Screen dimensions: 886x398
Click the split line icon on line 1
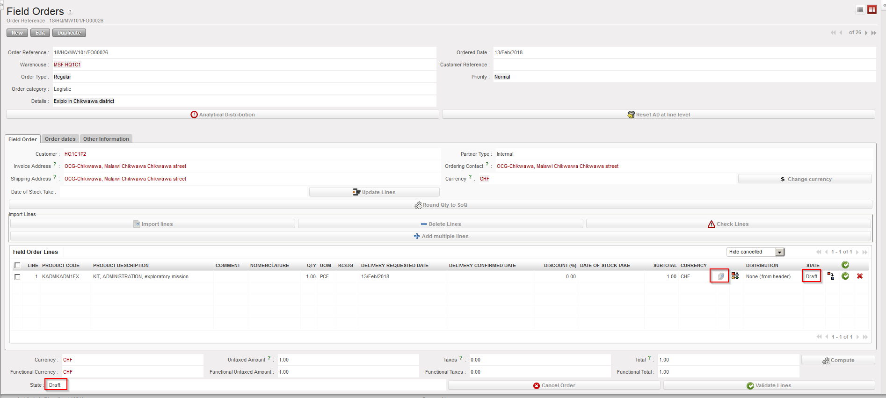click(x=831, y=276)
